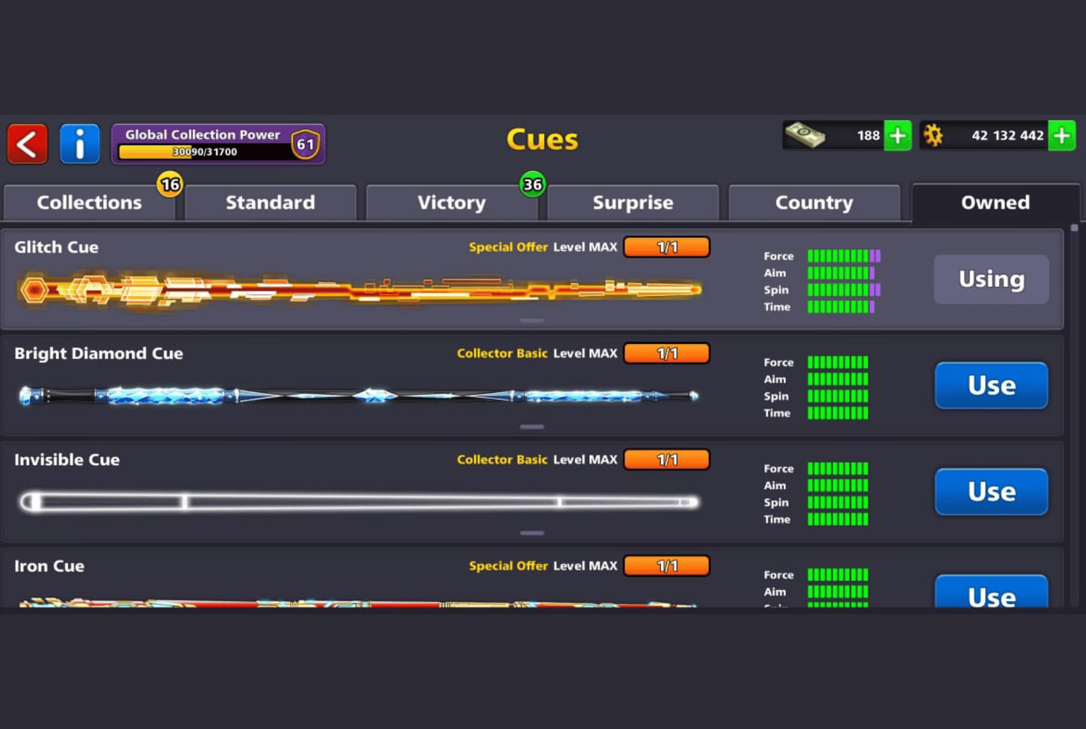Use the Iron Cue

click(991, 591)
